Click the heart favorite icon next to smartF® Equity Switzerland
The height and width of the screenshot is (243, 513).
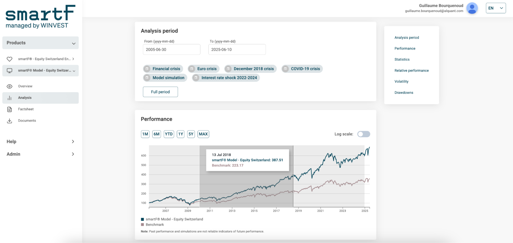pos(9,59)
